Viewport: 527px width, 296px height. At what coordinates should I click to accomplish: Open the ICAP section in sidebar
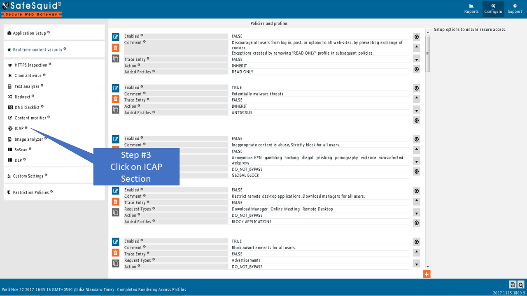point(19,128)
